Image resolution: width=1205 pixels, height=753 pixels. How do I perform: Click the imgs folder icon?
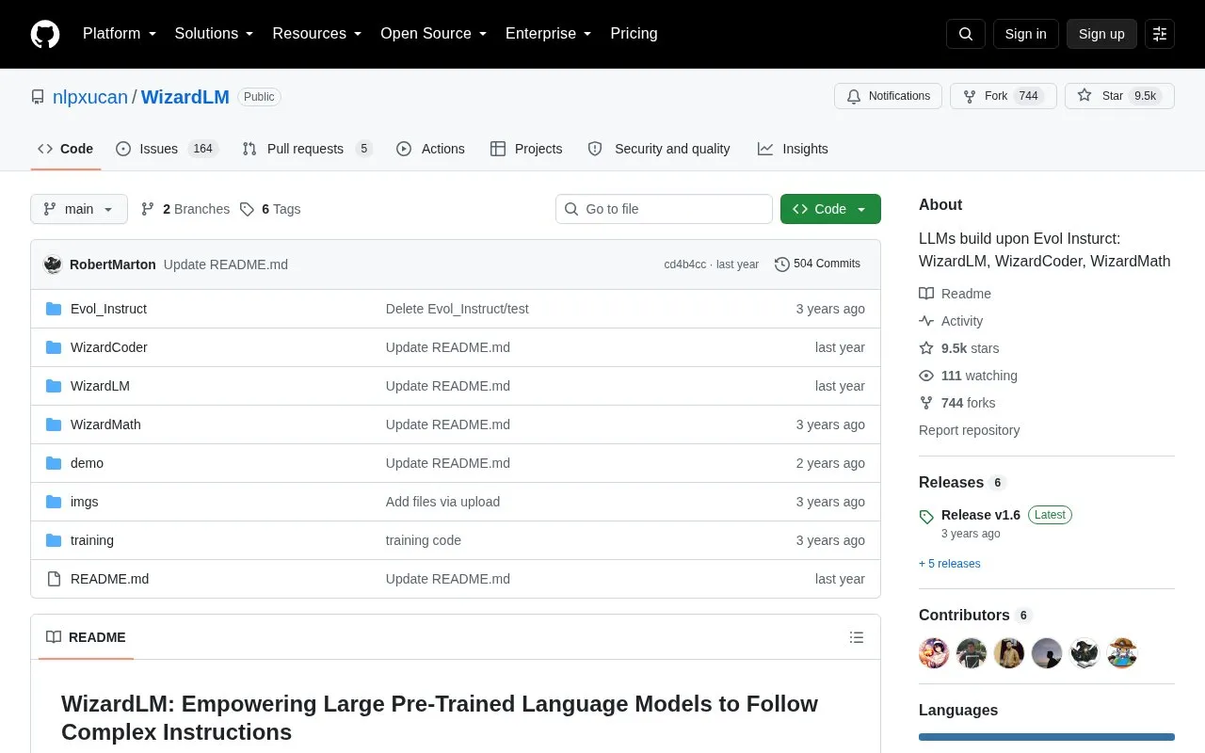pyautogui.click(x=54, y=502)
